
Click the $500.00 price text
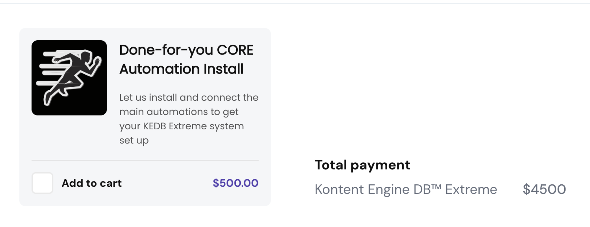pos(235,183)
